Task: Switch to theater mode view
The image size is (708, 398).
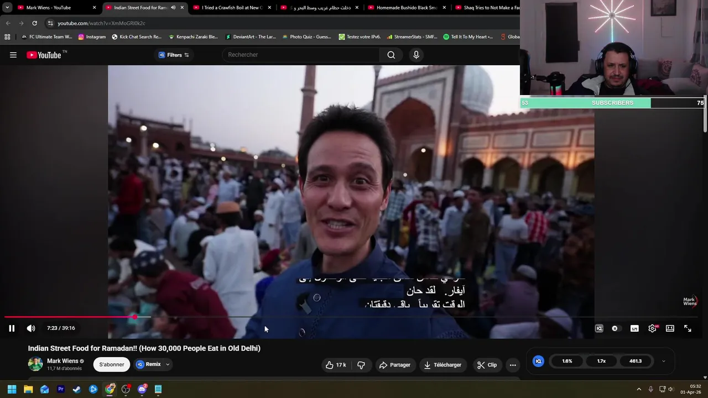Action: (x=670, y=328)
